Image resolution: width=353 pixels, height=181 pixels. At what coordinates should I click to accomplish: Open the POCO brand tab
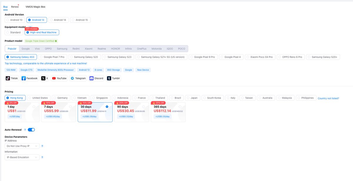coord(182,49)
